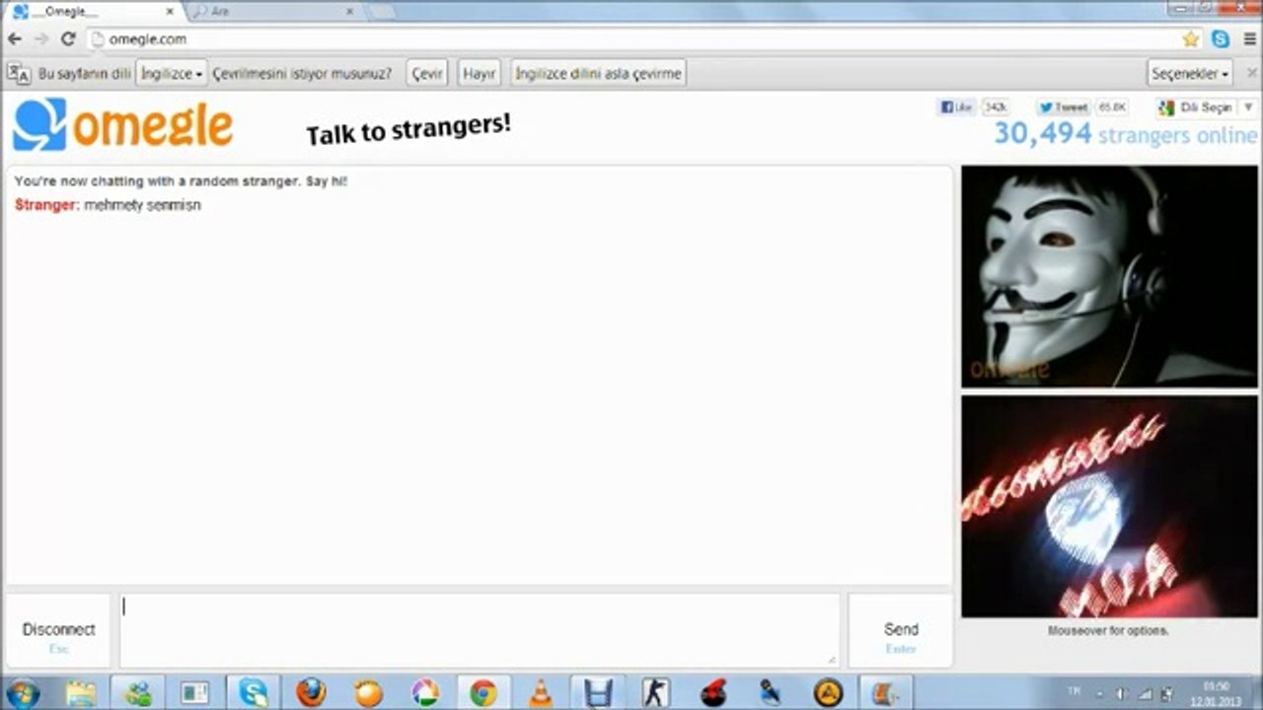Click the network signal icon in system tray

coord(1146,693)
